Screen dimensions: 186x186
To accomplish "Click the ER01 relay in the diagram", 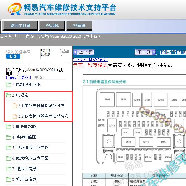I will coord(107,100).
